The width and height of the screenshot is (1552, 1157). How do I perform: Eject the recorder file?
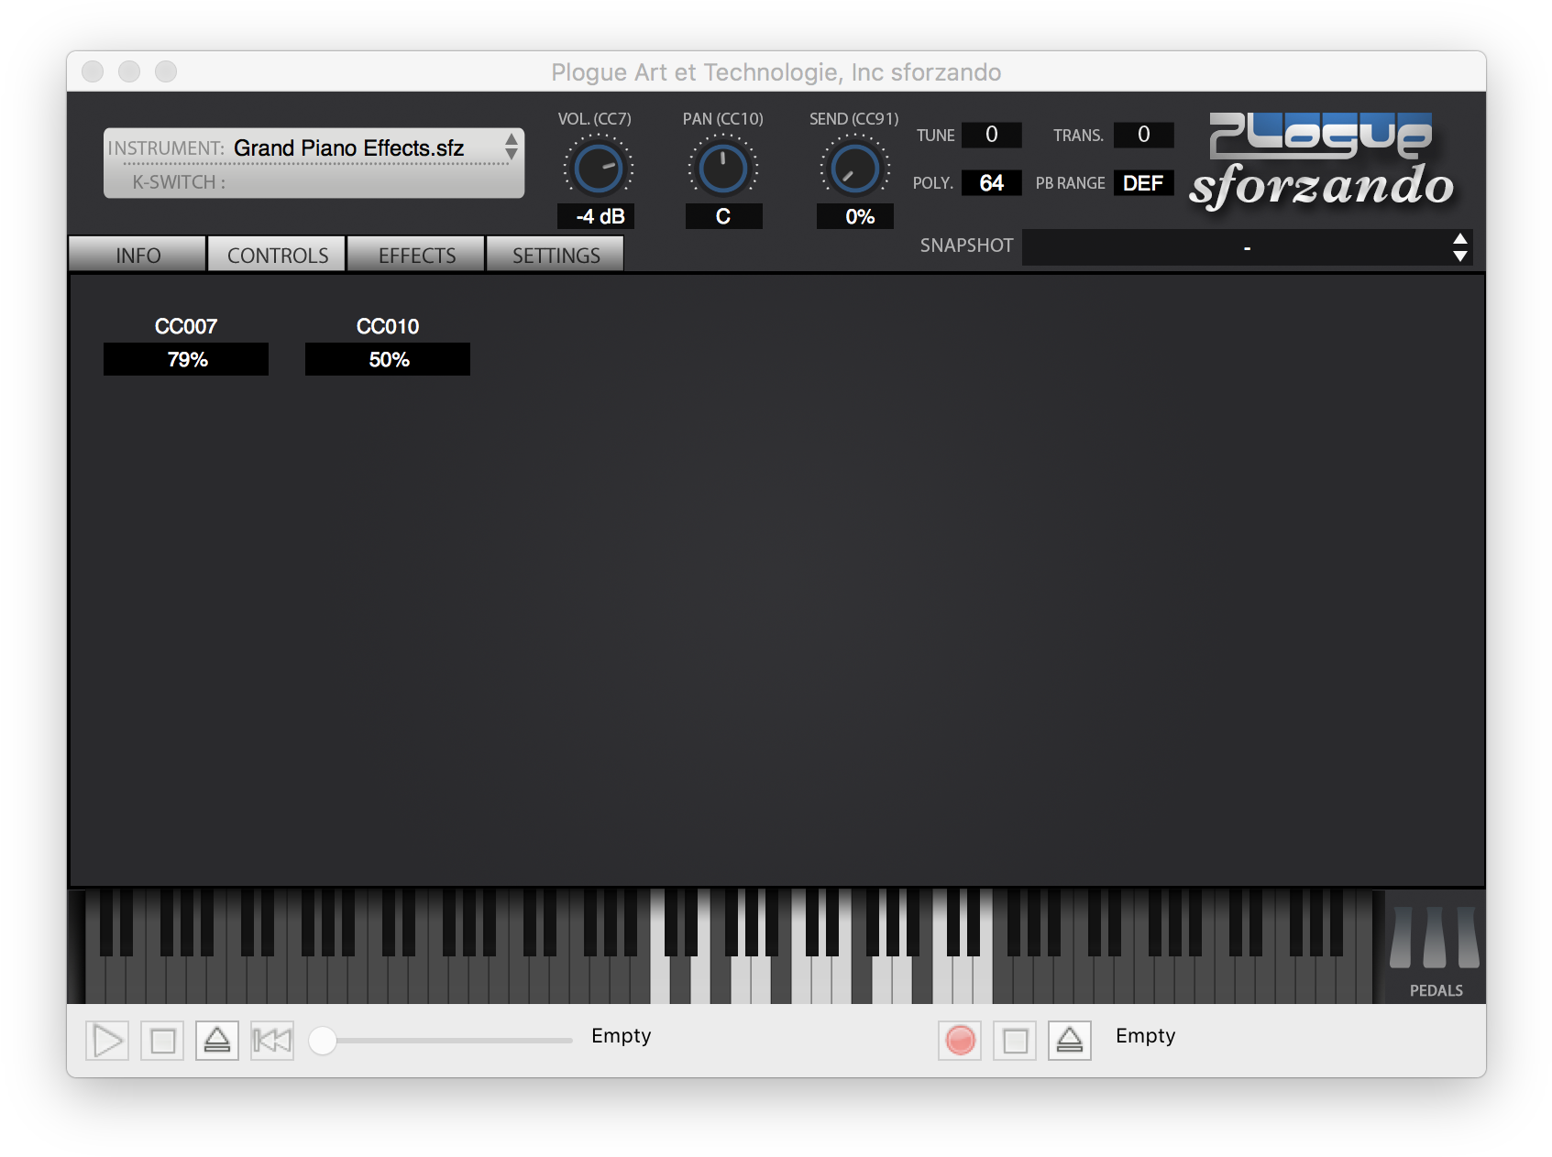[1070, 1041]
